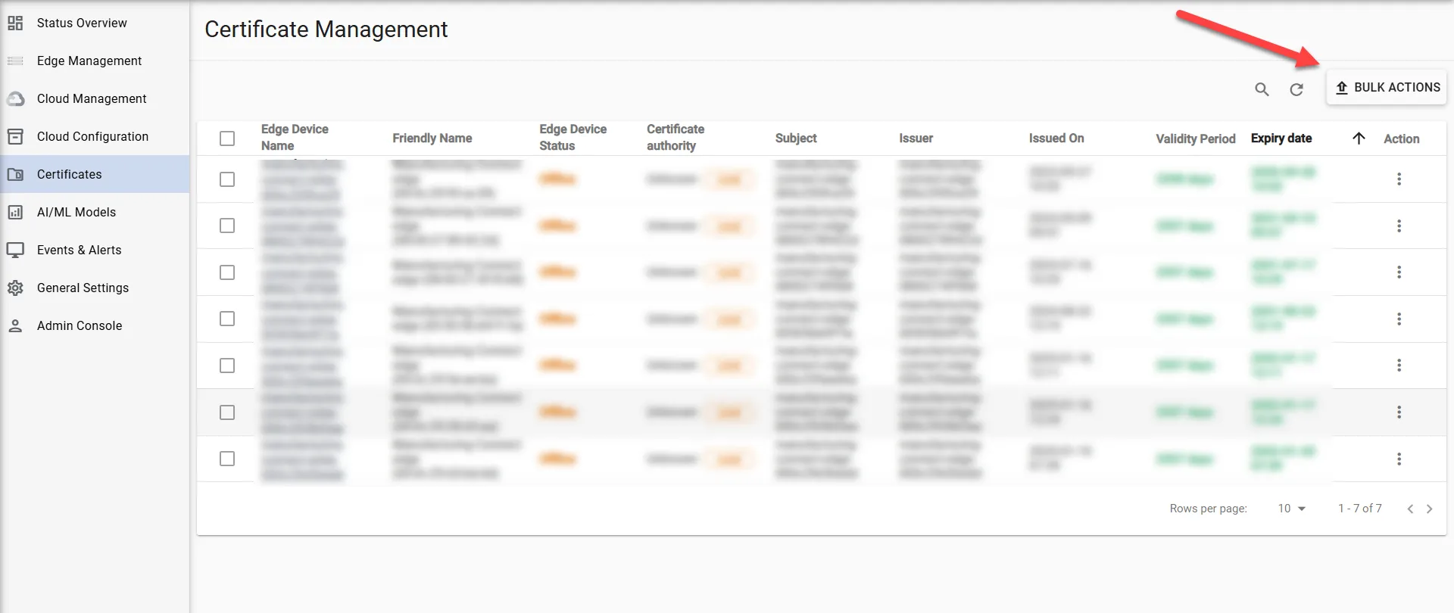Open action menu for seventh certificate row
Viewport: 1454px width, 613px height.
[1399, 459]
